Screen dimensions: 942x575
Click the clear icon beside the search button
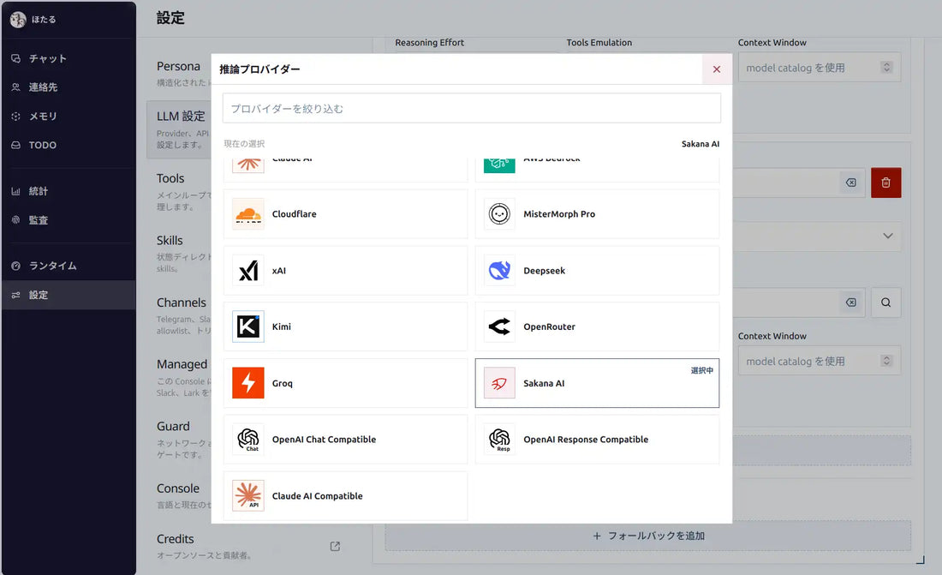pos(850,302)
